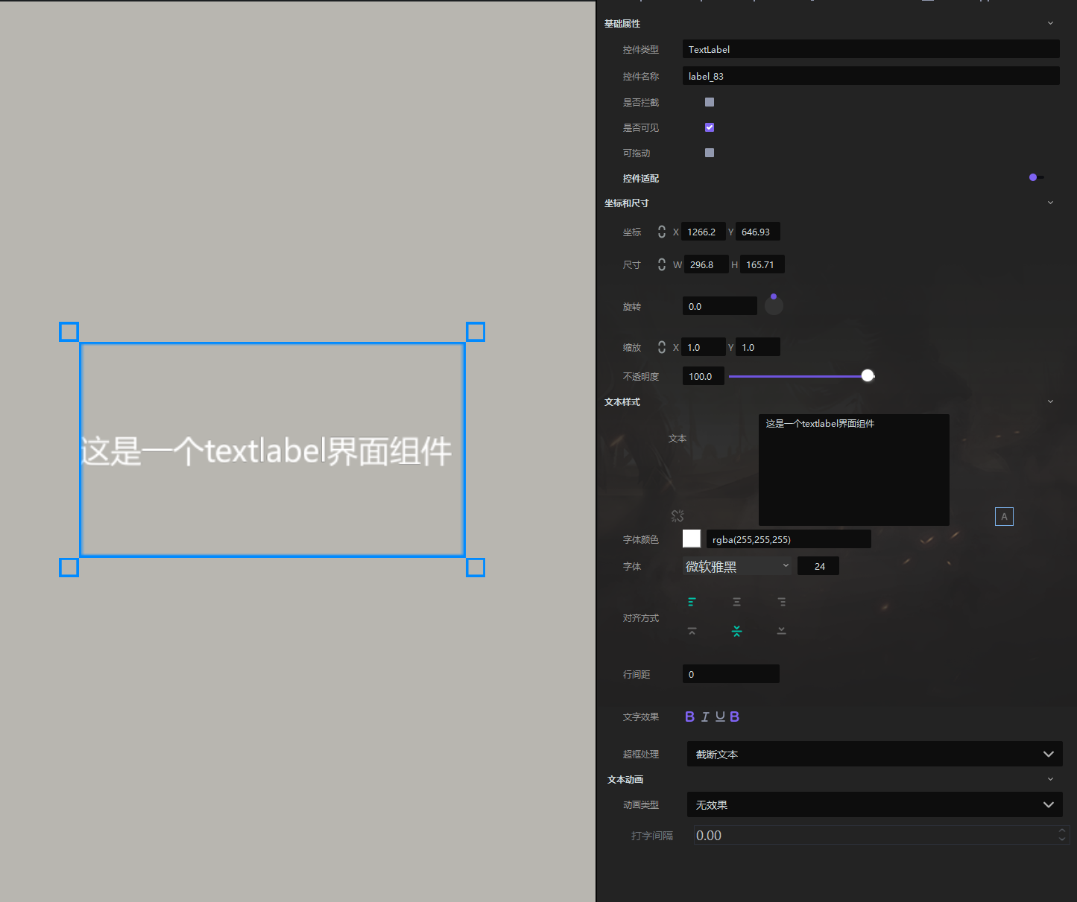Click the 不透明度 slider handle
Screen dimensions: 1077x902
868,375
